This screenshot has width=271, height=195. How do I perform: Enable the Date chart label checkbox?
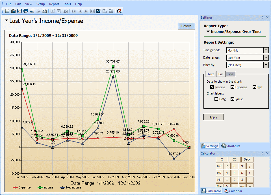pyautogui.click(x=216, y=99)
